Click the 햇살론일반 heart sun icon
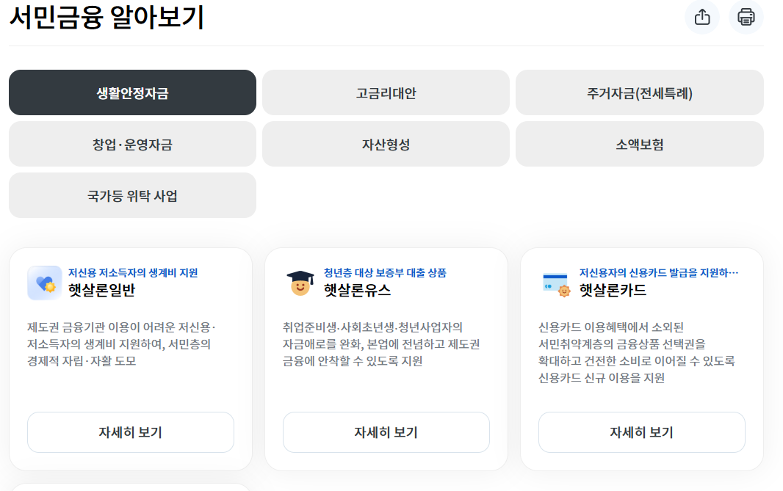This screenshot has height=491, width=783. (45, 283)
